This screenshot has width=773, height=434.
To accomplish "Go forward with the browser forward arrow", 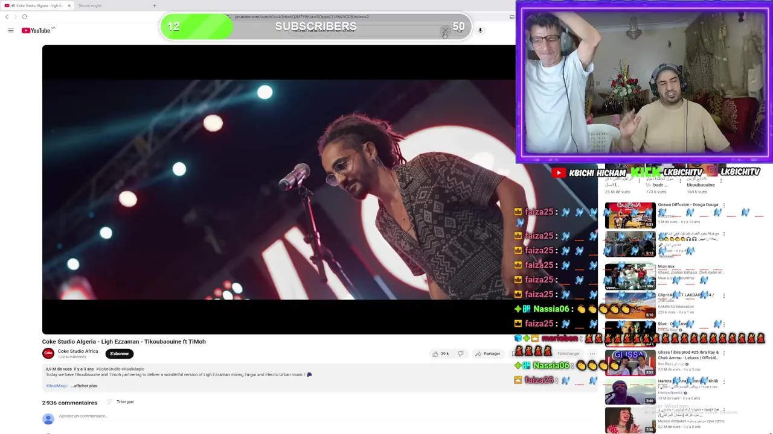I will 16,17.
